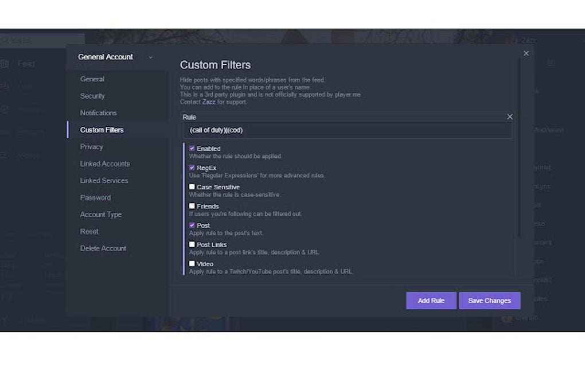Uncheck the Enabled checkbox
585x366 pixels.
(192, 148)
